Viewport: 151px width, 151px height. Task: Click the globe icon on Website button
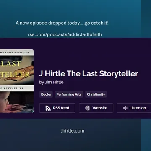click(x=88, y=108)
